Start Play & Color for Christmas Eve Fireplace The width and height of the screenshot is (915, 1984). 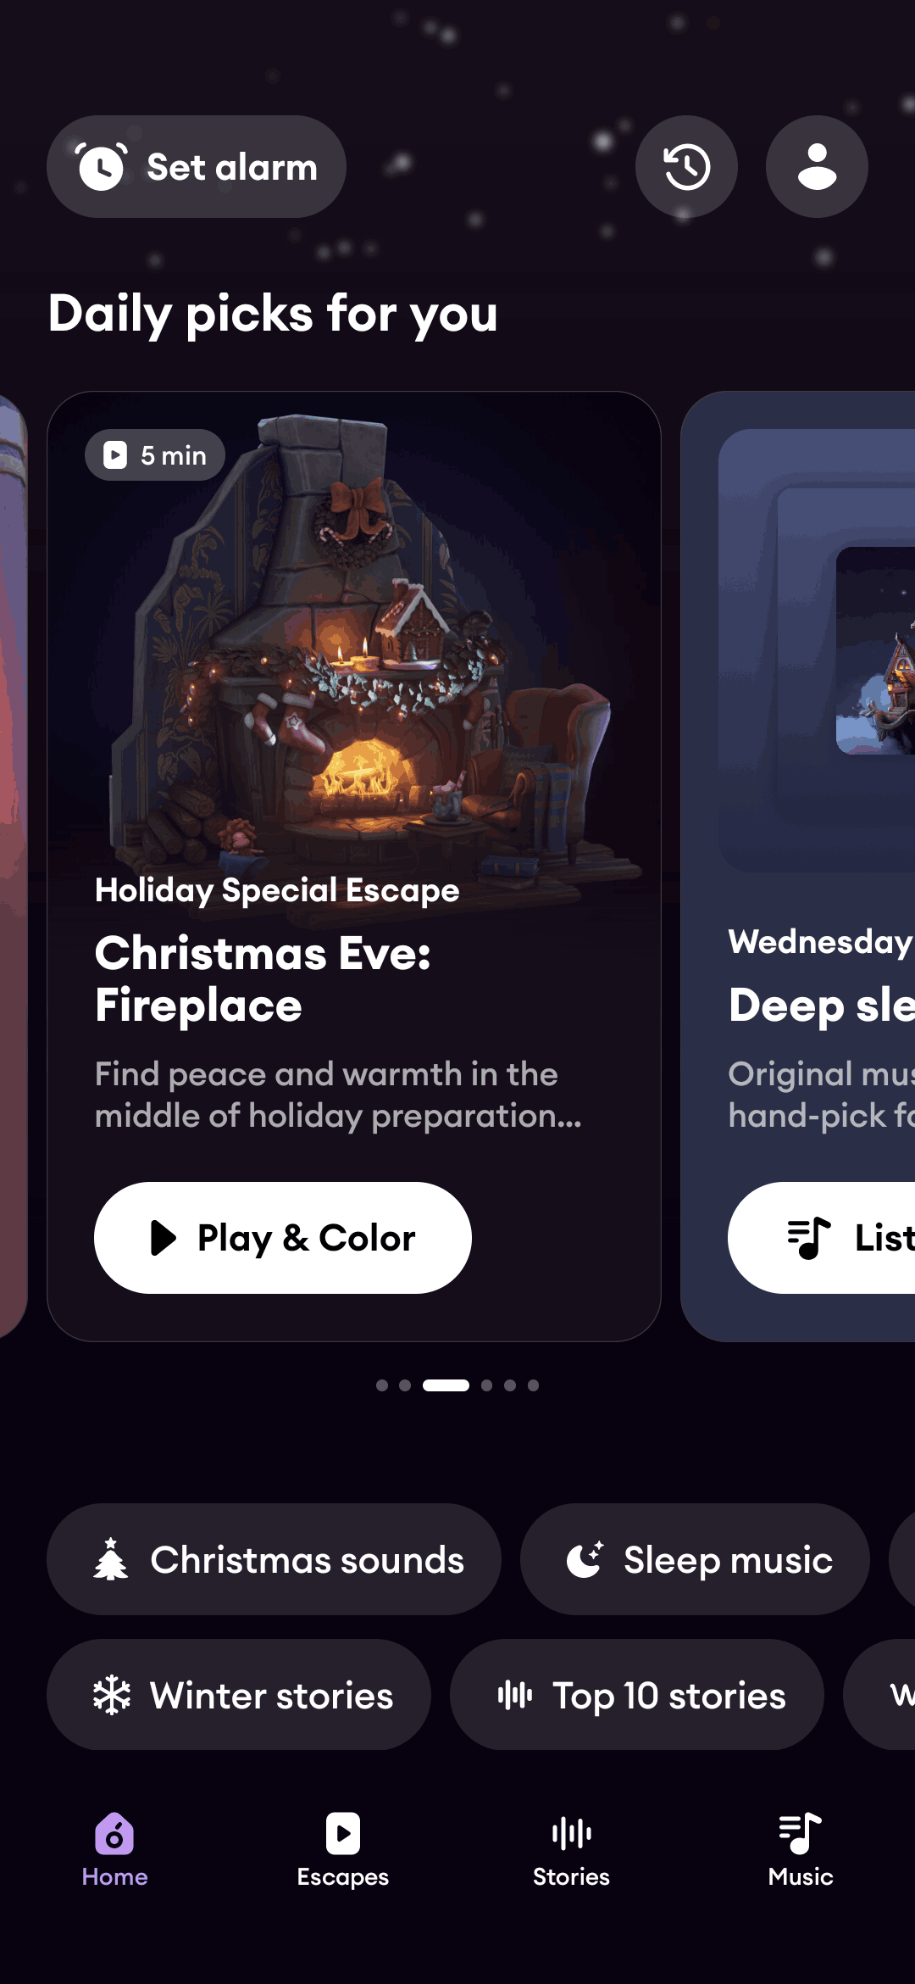283,1238
